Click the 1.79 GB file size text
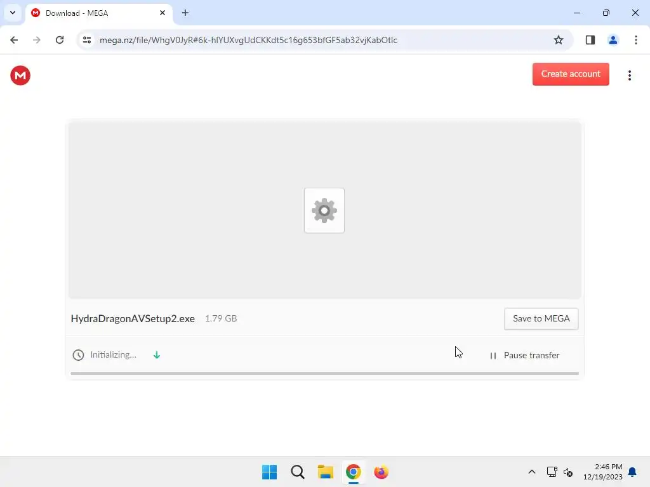The width and height of the screenshot is (650, 487). click(x=221, y=318)
